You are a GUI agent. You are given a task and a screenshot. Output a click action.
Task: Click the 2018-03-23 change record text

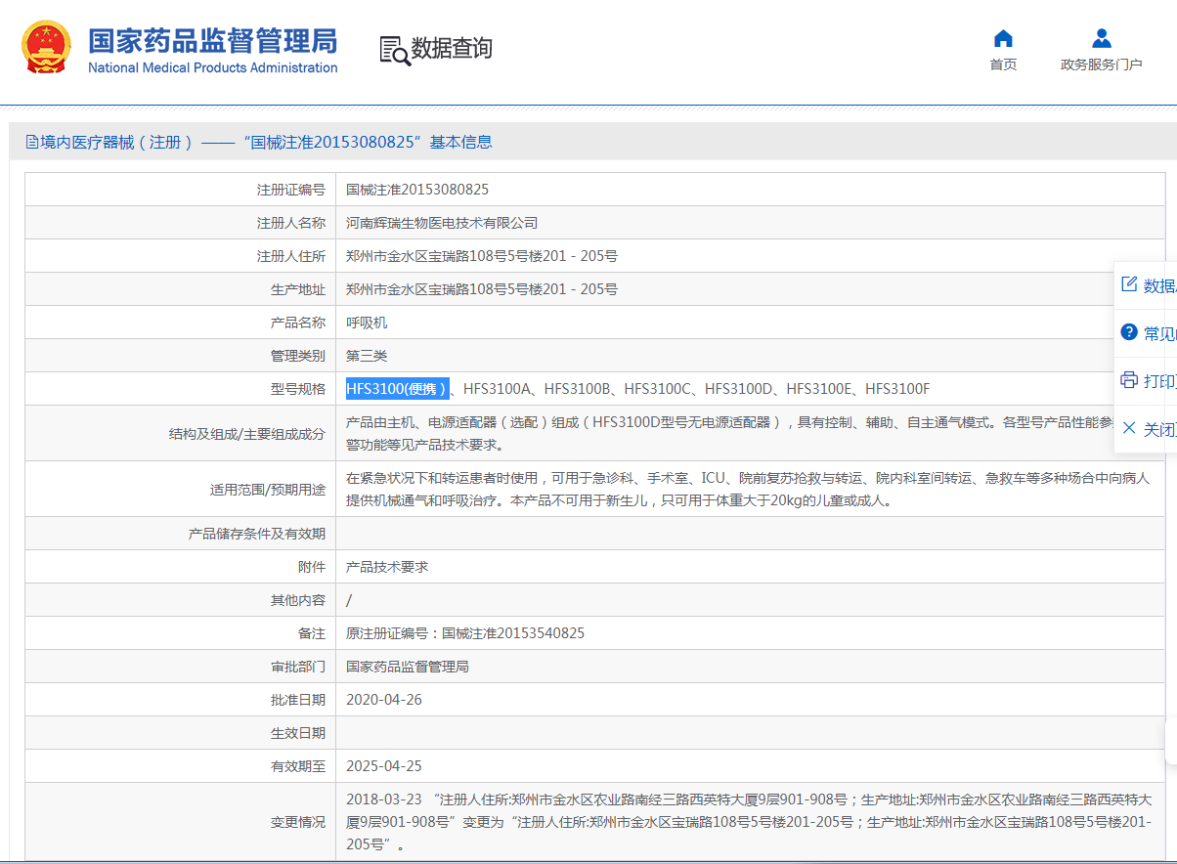coord(749,821)
